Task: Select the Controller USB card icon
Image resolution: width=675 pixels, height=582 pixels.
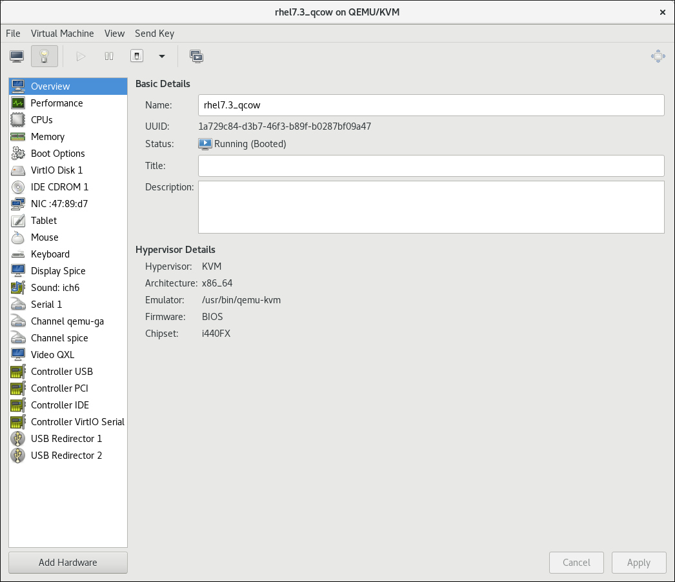Action: point(18,372)
